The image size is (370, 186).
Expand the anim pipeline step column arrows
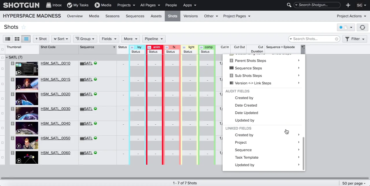(x=149, y=47)
